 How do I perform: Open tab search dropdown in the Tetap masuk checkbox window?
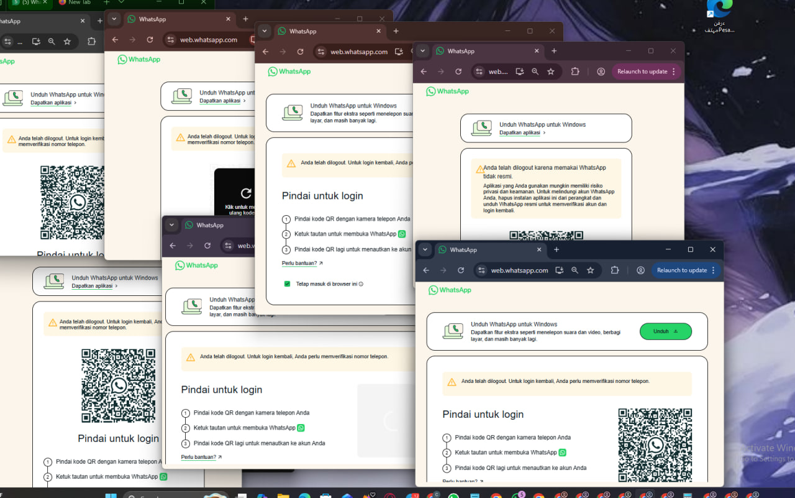point(265,31)
